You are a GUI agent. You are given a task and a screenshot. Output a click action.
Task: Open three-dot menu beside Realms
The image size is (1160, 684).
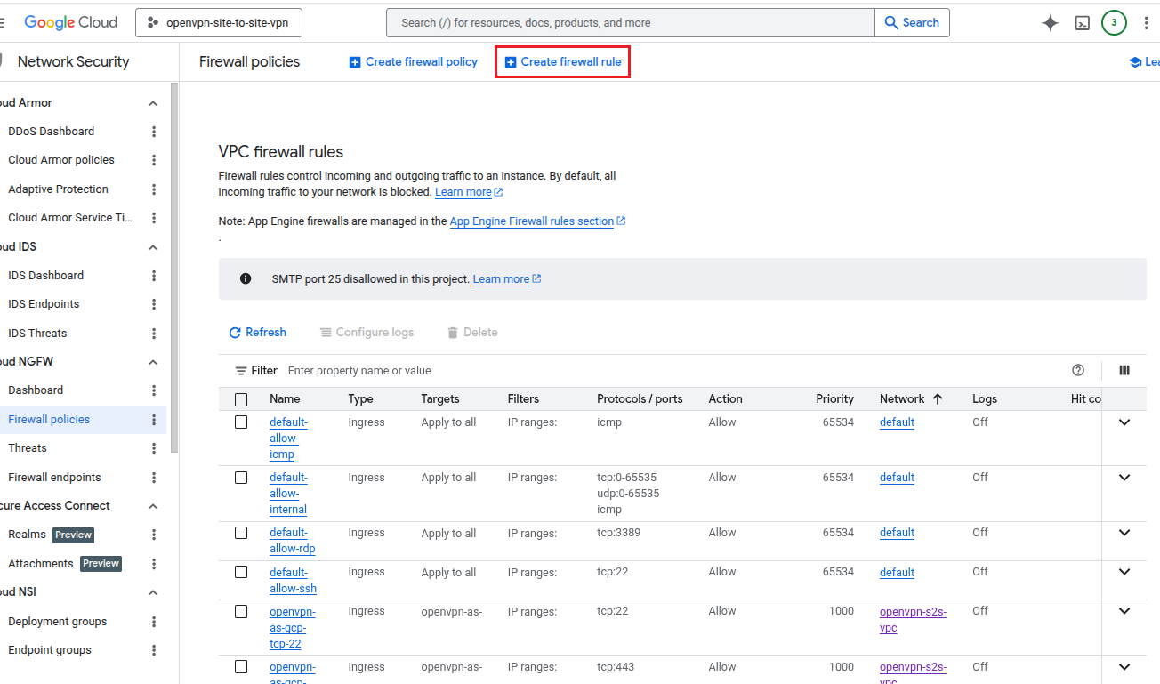pyautogui.click(x=154, y=535)
